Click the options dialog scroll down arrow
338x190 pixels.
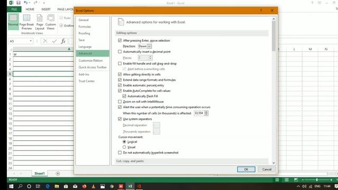[x=274, y=163]
